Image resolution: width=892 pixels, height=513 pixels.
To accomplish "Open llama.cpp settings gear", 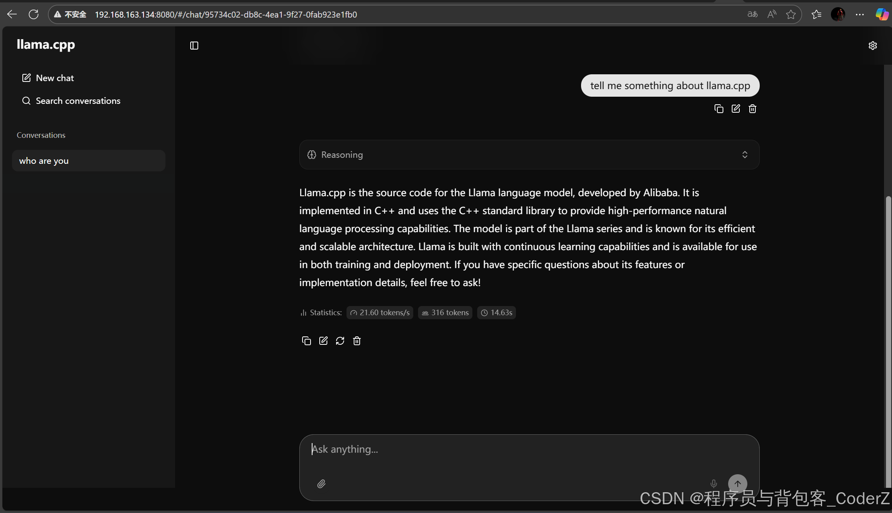I will (873, 46).
